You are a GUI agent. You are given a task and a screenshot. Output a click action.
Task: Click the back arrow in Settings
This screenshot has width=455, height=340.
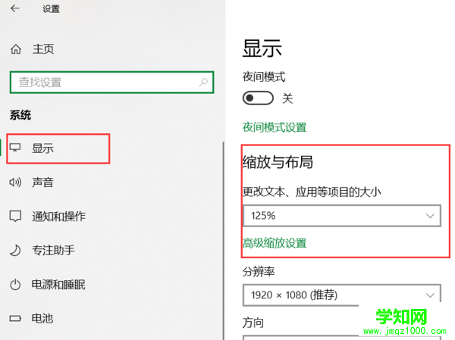click(x=16, y=9)
